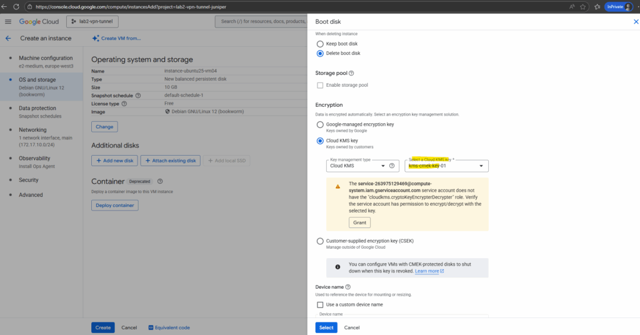Click info icon in CMEK notice
The width and height of the screenshot is (640, 335).
[x=337, y=267]
